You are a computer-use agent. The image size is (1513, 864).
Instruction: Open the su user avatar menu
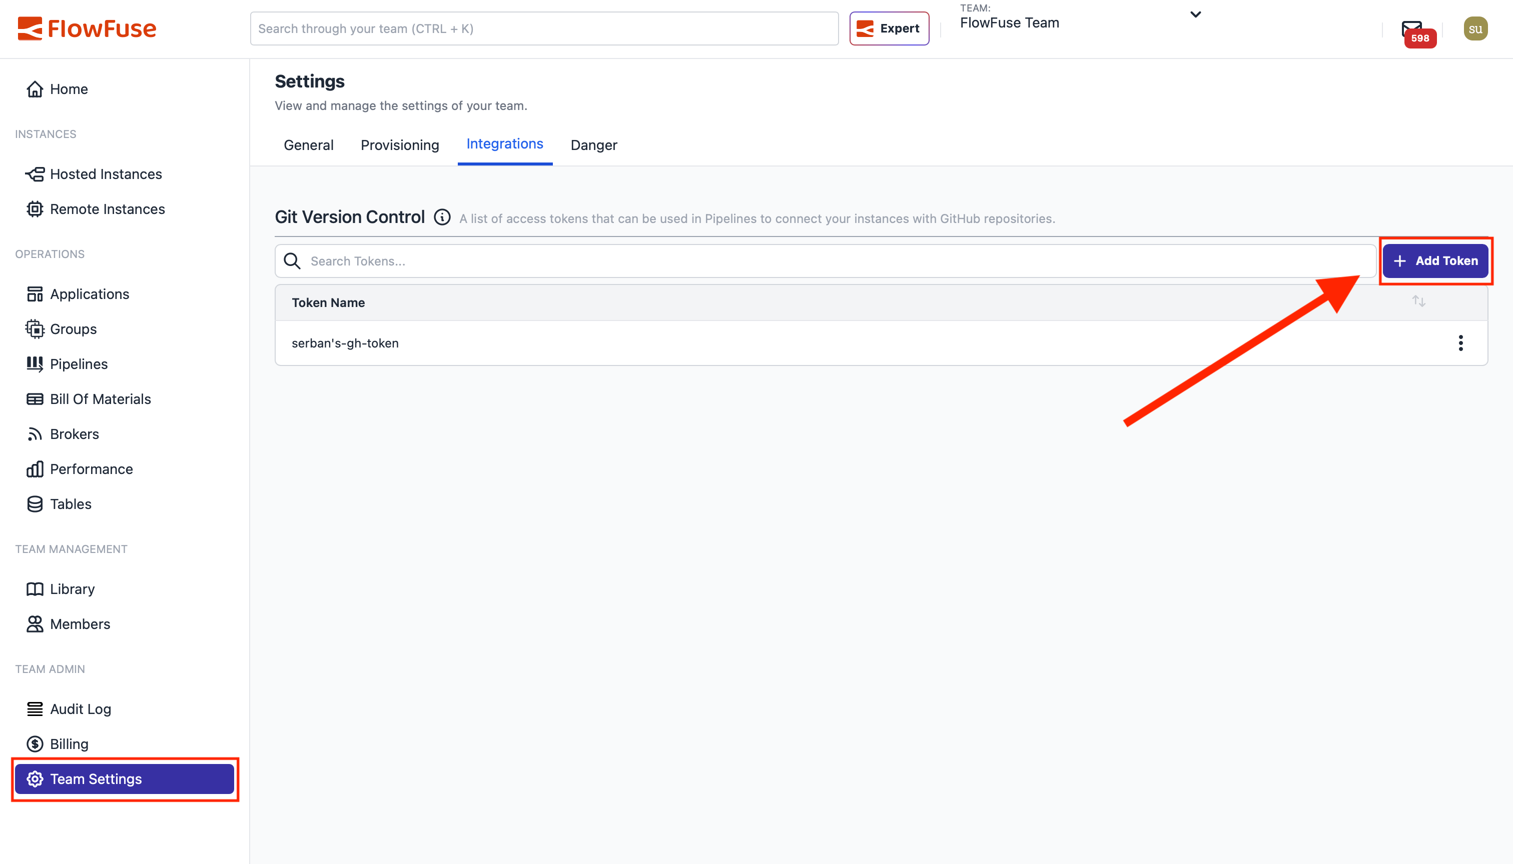click(1476, 28)
